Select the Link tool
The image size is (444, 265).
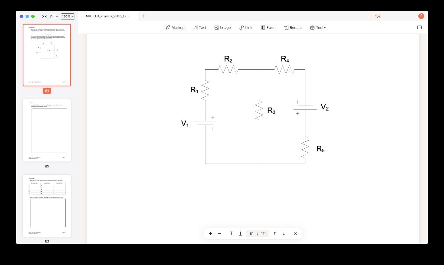246,27
